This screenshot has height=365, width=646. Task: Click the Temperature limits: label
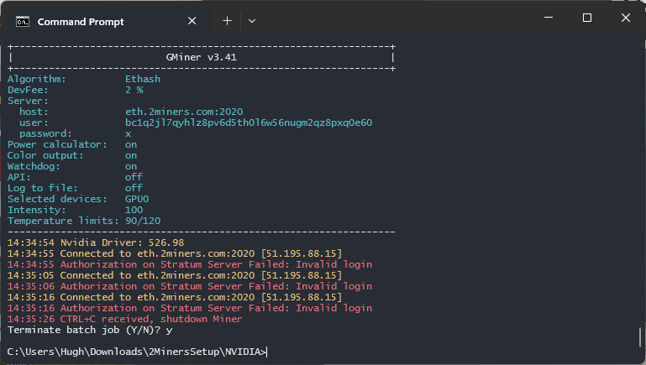pyautogui.click(x=63, y=221)
